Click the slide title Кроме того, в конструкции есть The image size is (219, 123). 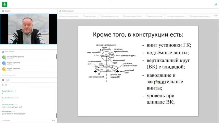(138, 35)
